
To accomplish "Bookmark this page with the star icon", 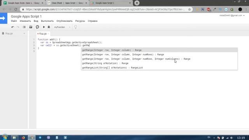I will tap(189, 9).
